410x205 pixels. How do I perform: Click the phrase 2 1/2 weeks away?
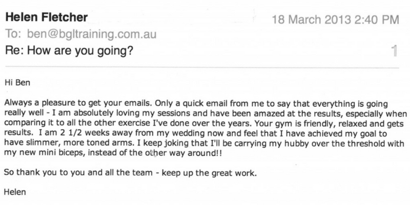[x=97, y=133]
